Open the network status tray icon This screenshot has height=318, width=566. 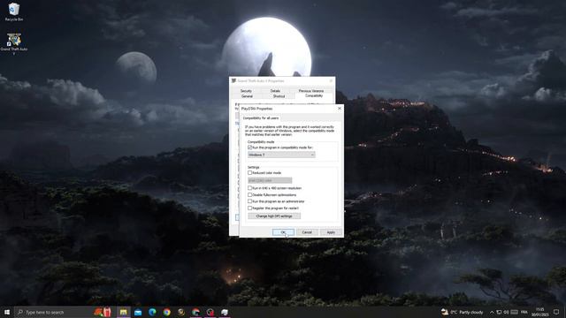point(499,312)
